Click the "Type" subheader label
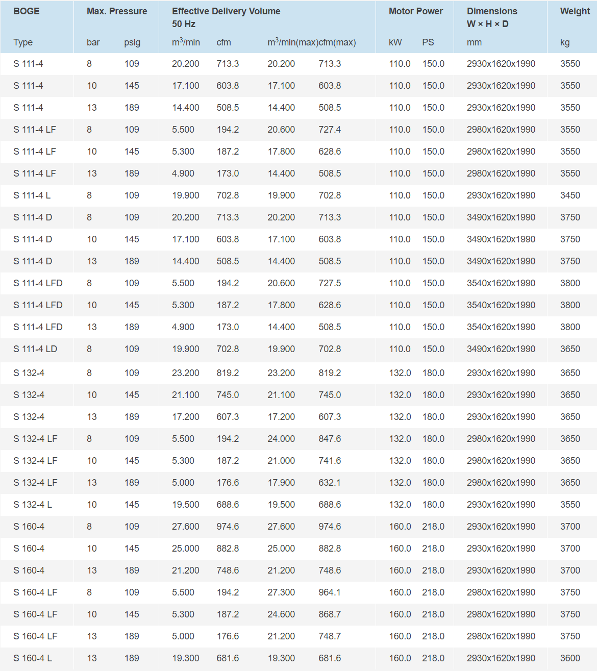This screenshot has height=671, width=597. 23,42
